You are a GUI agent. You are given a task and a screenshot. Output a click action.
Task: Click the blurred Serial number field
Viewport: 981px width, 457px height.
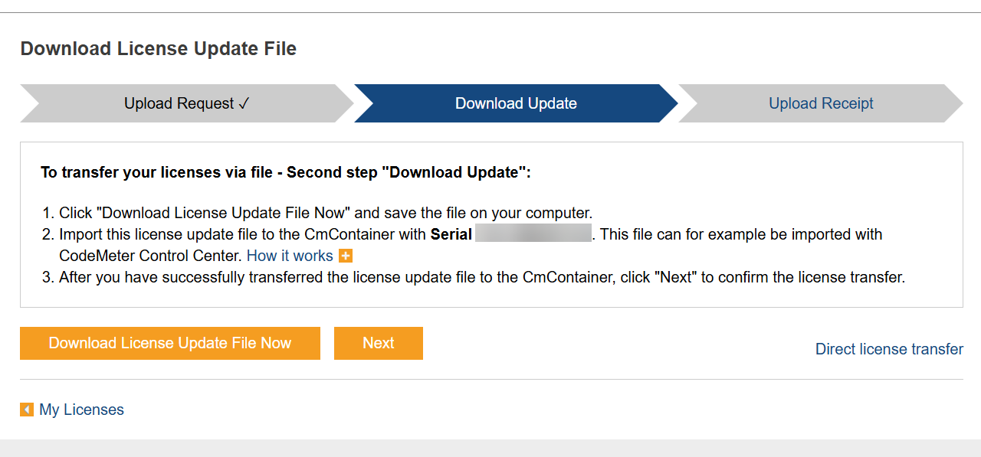click(x=533, y=234)
